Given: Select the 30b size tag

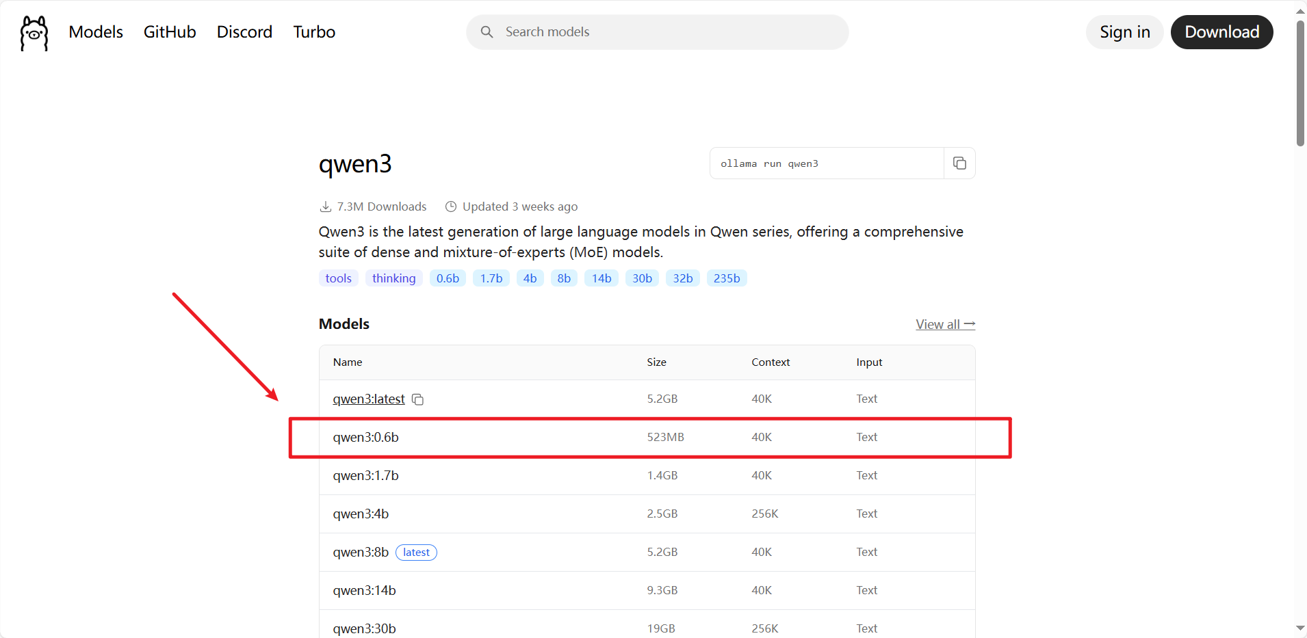Looking at the screenshot, I should tap(642, 278).
